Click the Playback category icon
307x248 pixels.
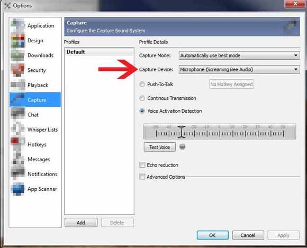pos(18,85)
